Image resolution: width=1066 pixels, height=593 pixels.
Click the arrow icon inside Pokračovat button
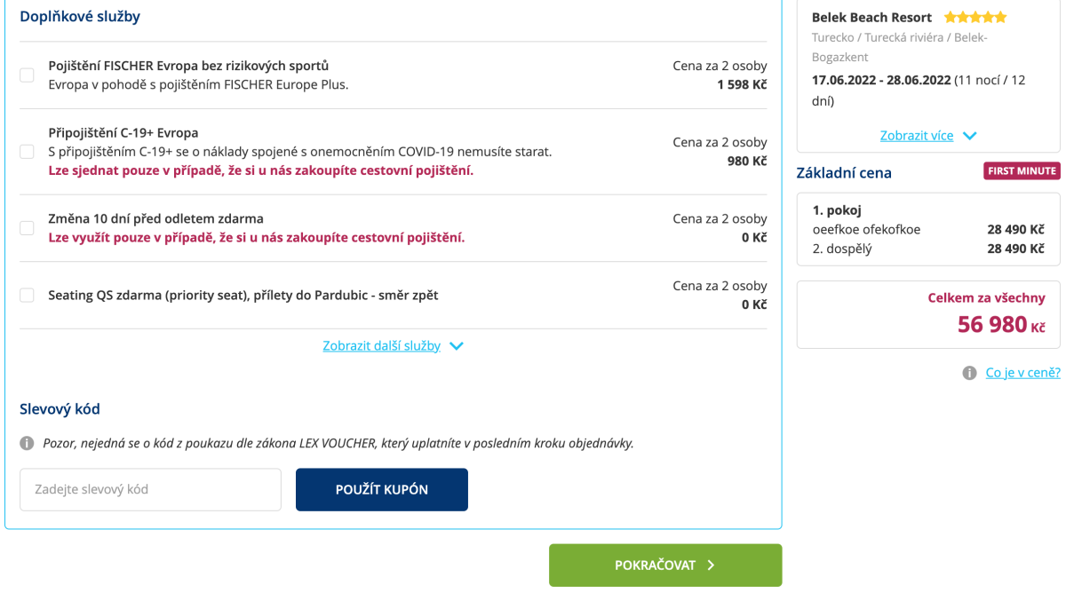711,565
